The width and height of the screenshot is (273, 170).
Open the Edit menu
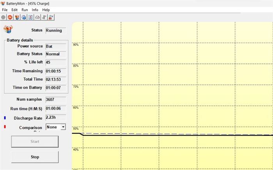(14, 9)
